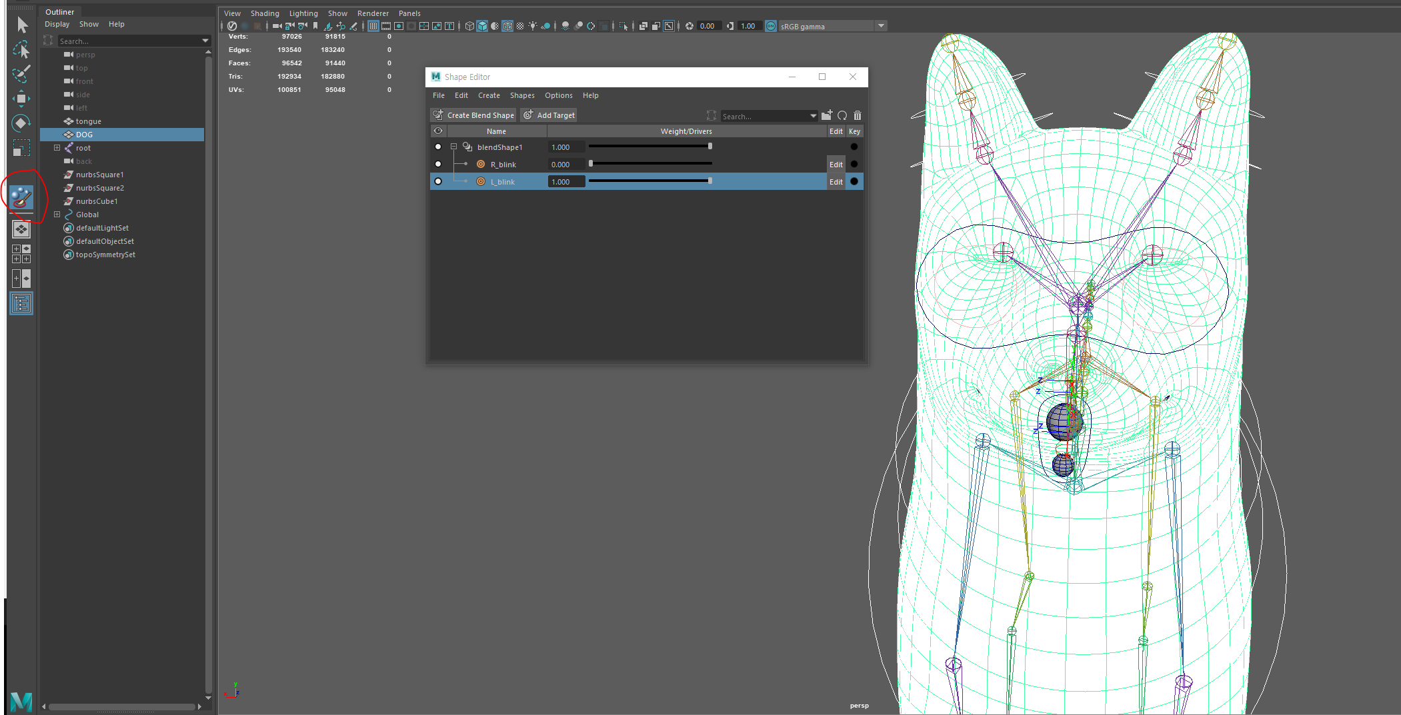1401x715 pixels.
Task: Toggle the film gate icon
Action: (386, 26)
